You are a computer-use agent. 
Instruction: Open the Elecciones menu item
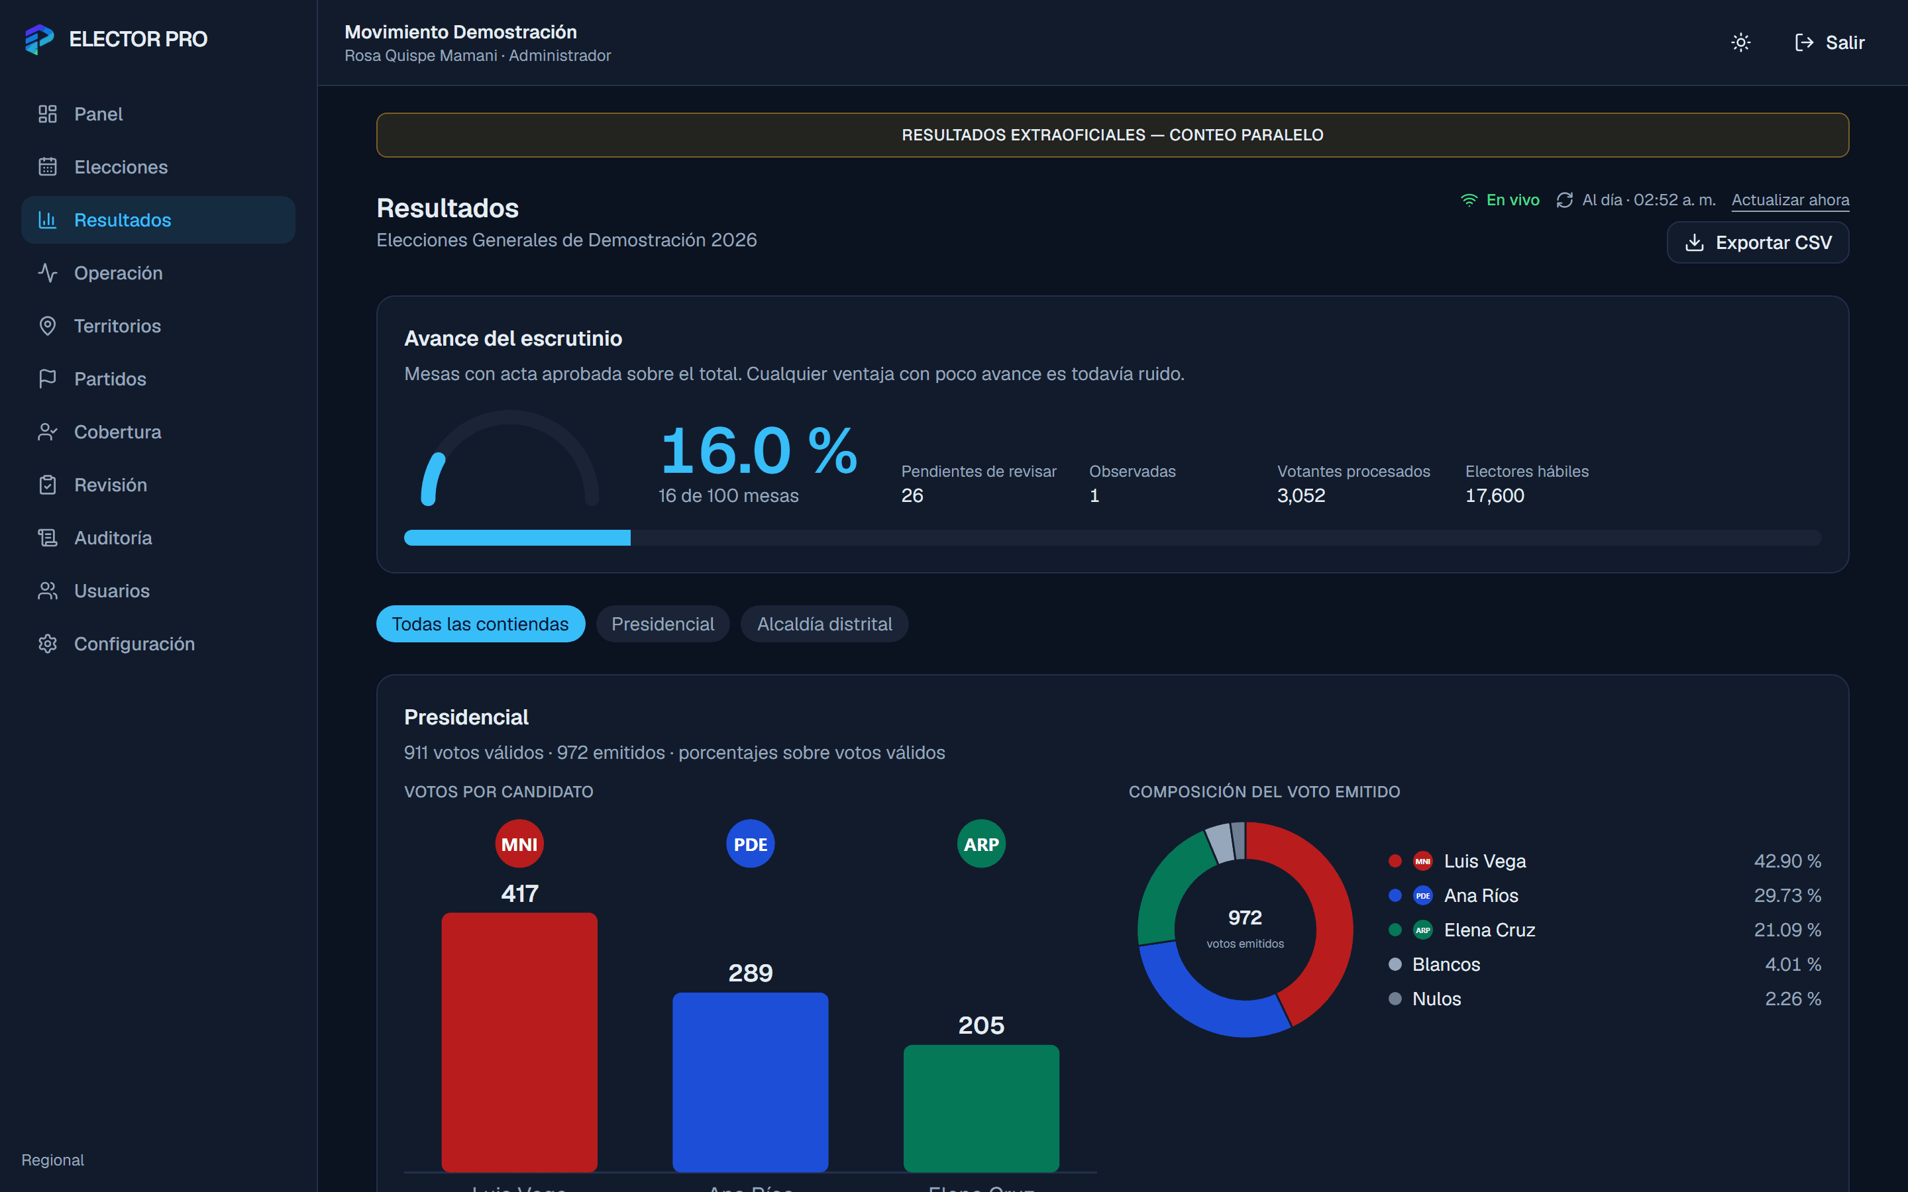[158, 167]
